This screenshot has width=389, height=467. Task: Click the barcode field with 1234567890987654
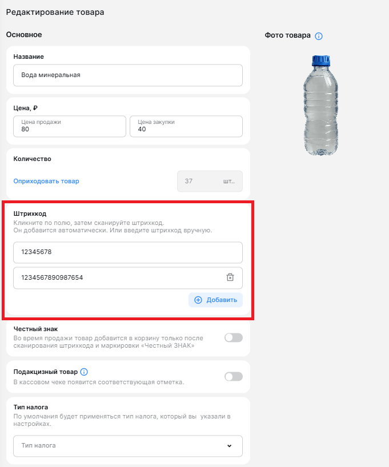(128, 278)
